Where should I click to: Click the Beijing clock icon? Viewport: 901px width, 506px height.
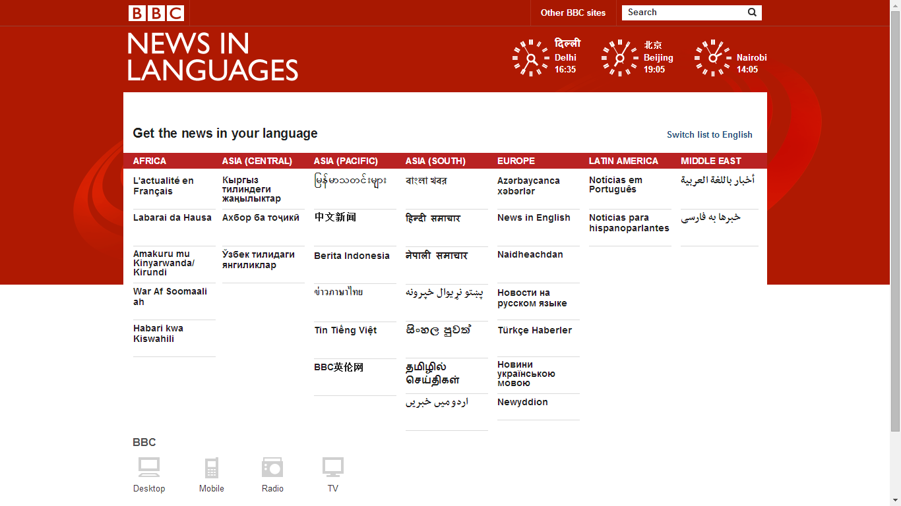619,58
